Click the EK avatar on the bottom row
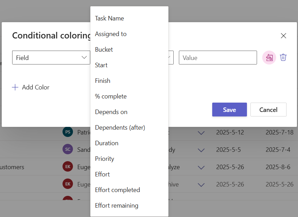298x217 pixels. [x=68, y=184]
